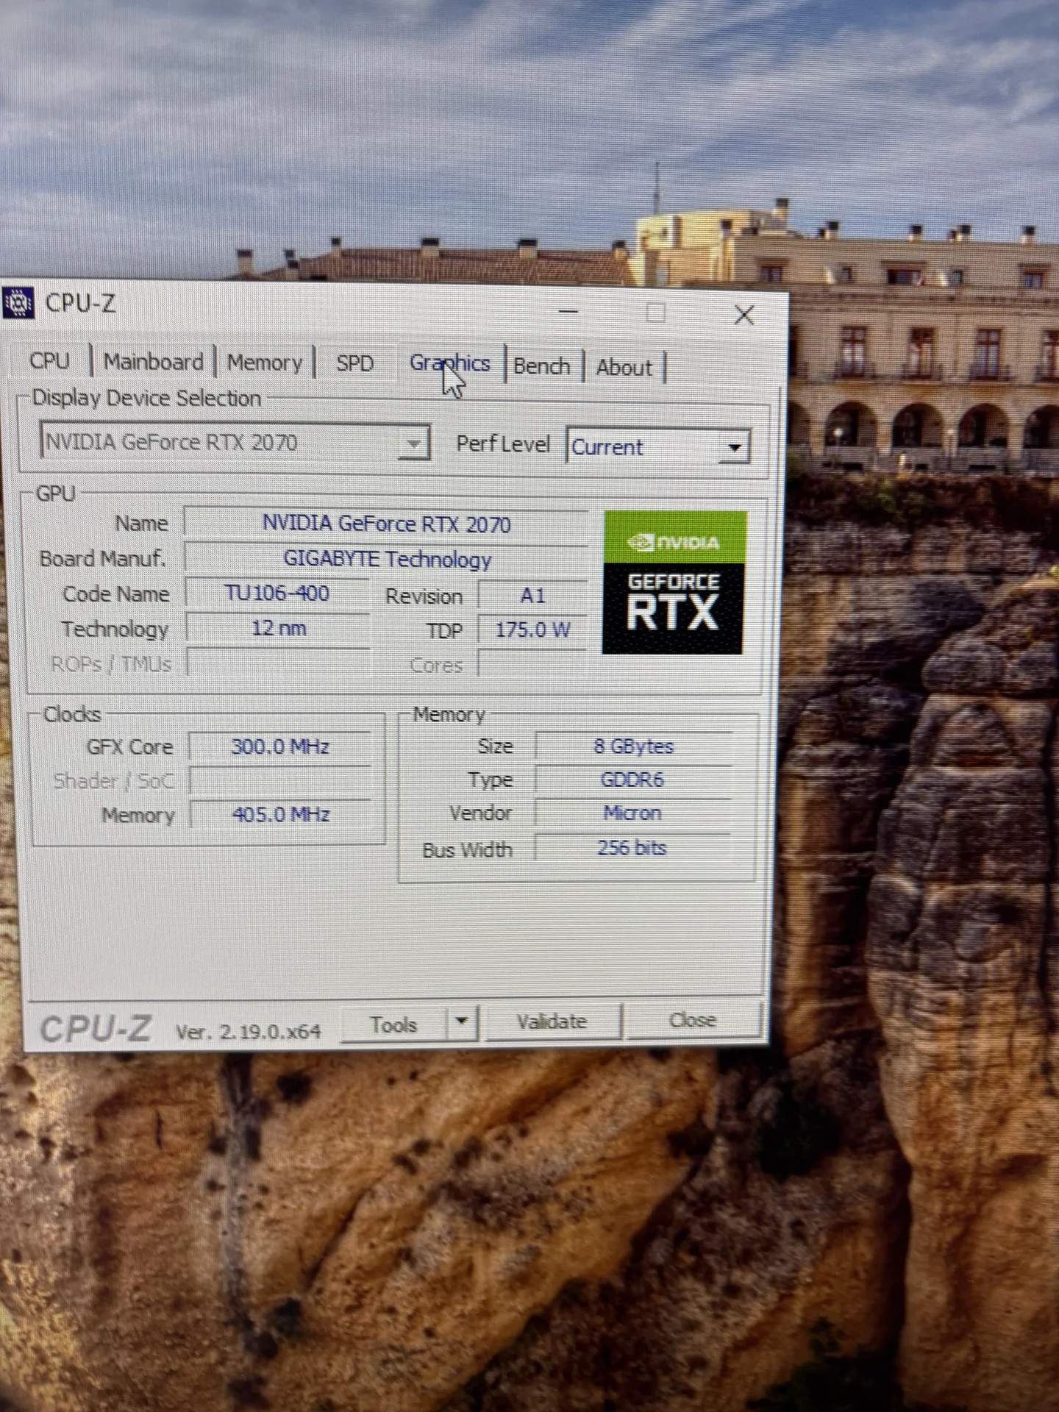Click the 12 nm technology value
1059x1412 pixels.
(x=278, y=628)
